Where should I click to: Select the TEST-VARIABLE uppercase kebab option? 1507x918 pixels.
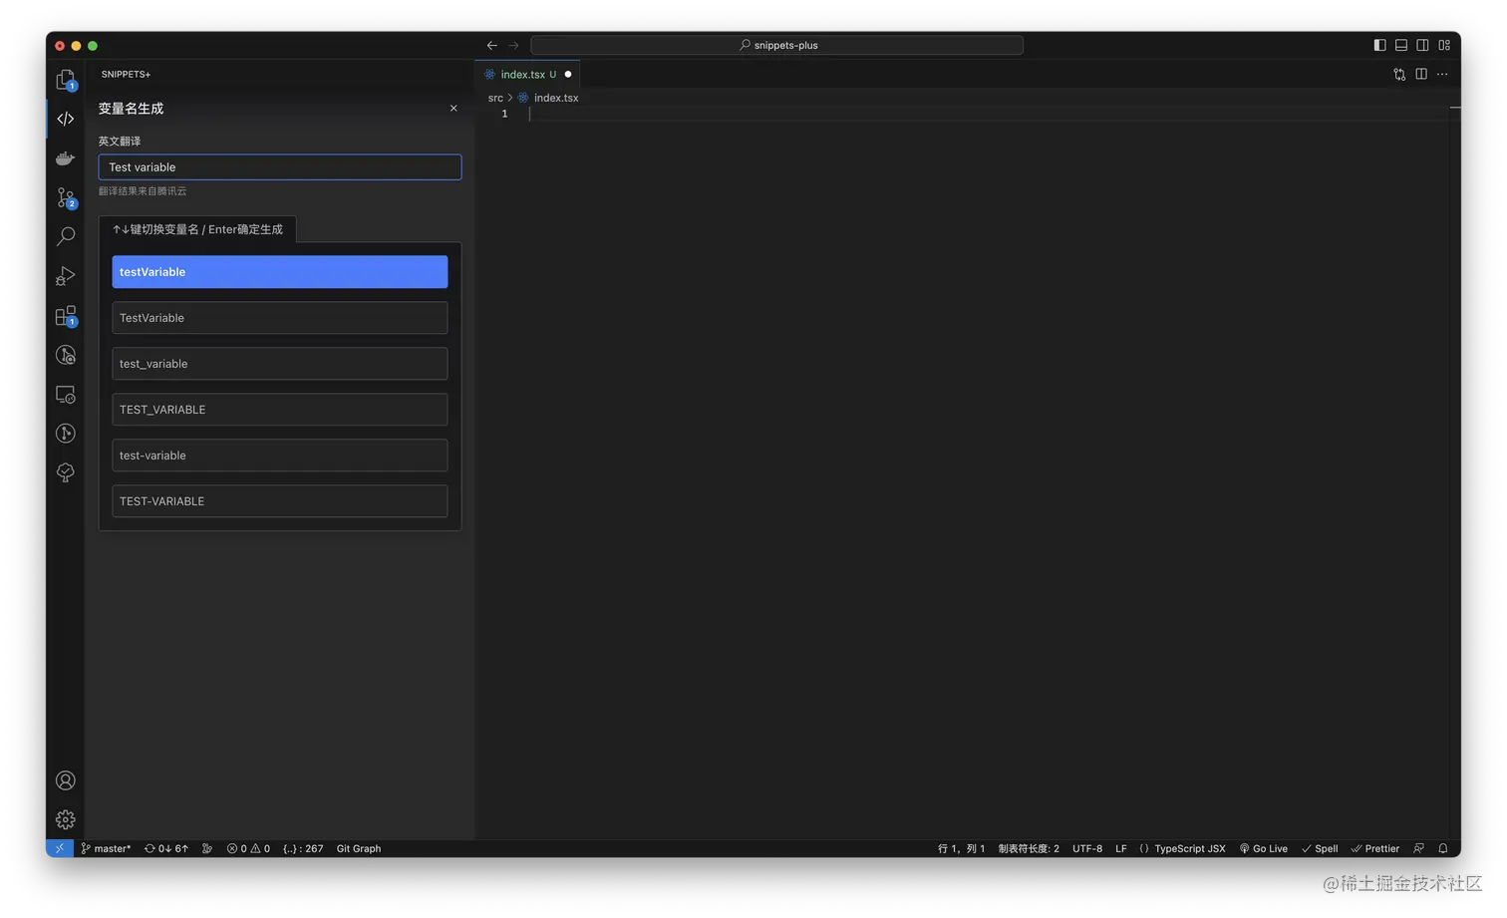coord(280,501)
